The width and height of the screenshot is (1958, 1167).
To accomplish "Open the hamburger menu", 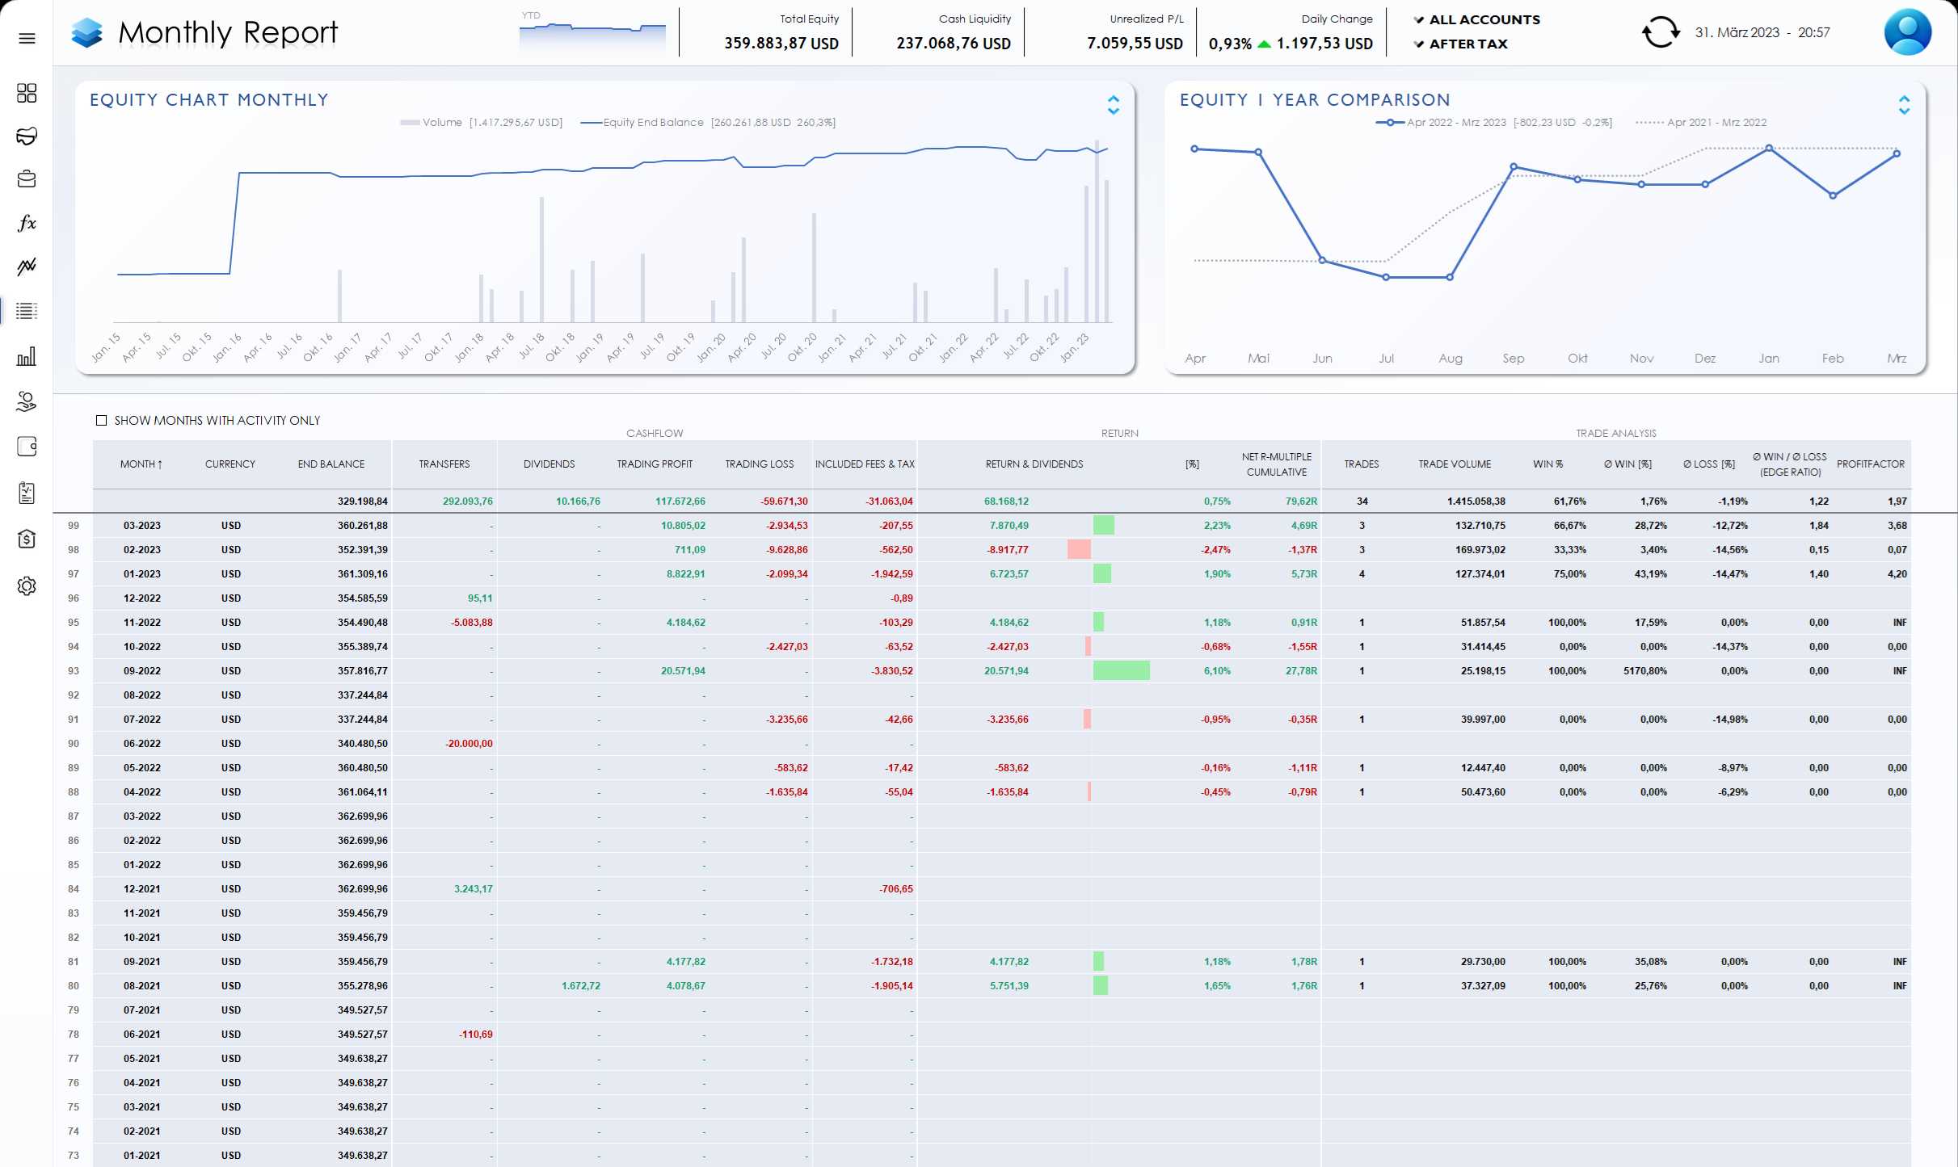I will [x=27, y=38].
